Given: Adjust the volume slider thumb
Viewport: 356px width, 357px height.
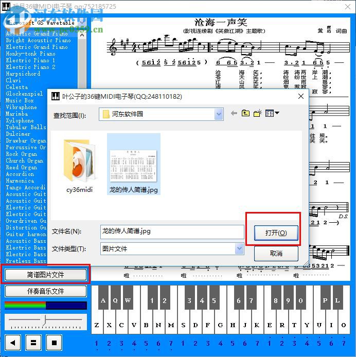Looking at the screenshot, I should 45,320.
